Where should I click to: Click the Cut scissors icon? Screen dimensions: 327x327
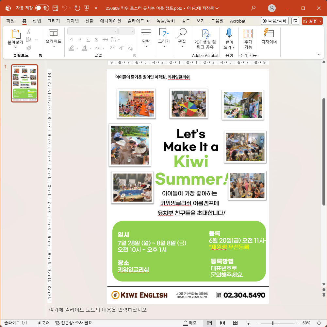[x=29, y=31]
